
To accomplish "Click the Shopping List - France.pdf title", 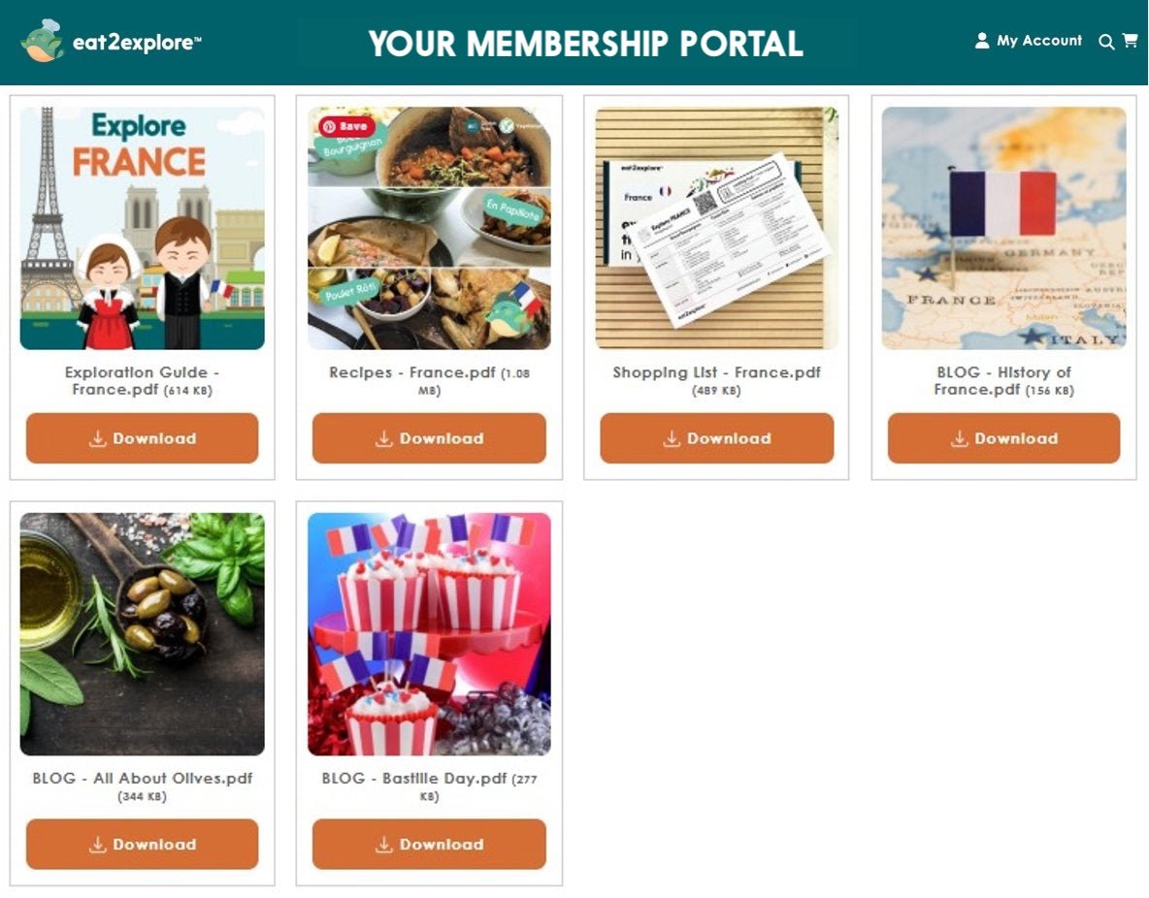I will [x=716, y=372].
